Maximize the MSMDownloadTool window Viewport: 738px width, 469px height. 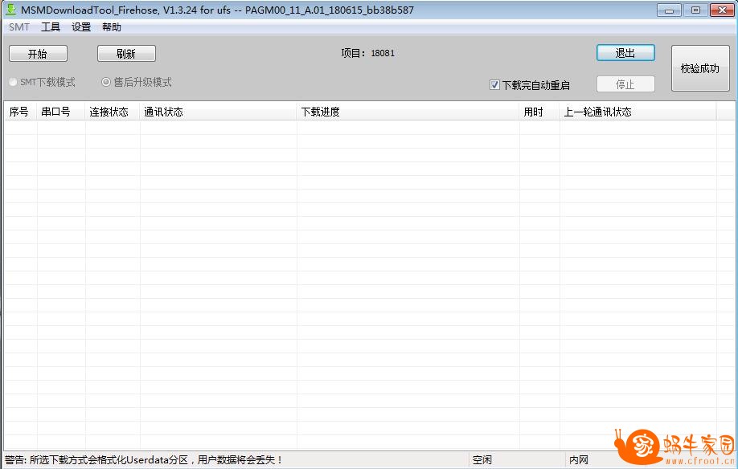point(695,10)
